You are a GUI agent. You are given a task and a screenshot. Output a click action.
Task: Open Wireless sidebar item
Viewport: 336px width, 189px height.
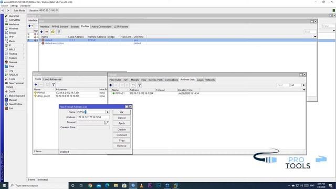[13, 28]
